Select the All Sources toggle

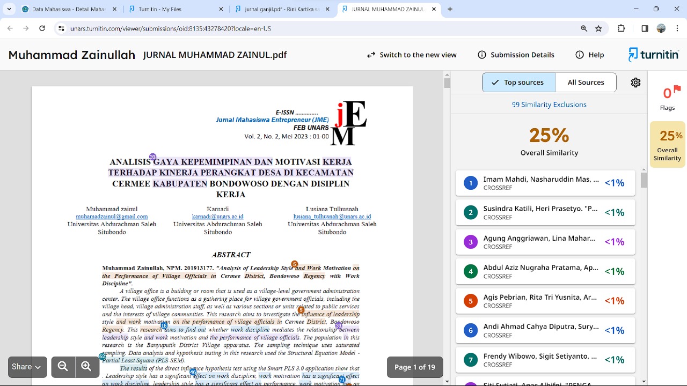pos(586,83)
